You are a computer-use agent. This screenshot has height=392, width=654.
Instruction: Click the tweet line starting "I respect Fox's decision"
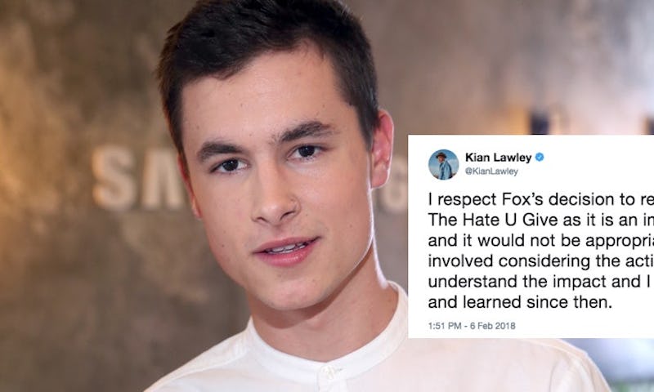[x=541, y=199]
